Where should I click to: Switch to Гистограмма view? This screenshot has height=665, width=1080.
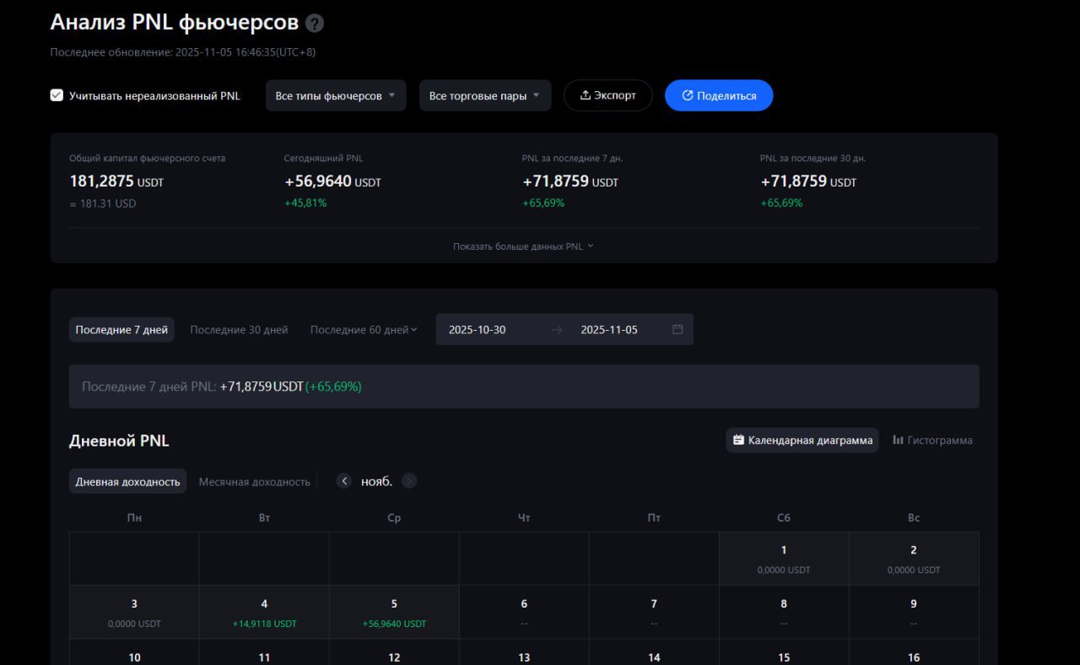(932, 440)
